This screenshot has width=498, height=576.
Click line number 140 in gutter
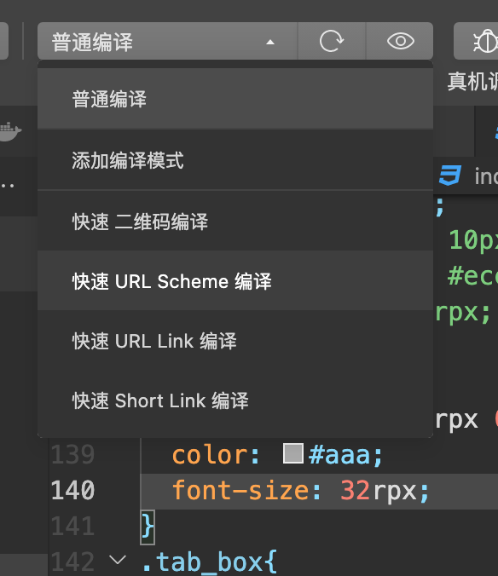click(72, 491)
